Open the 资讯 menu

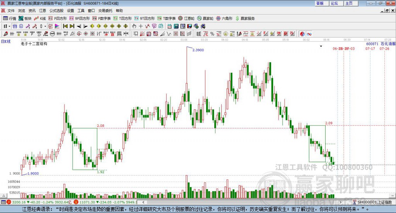(x=32, y=10)
